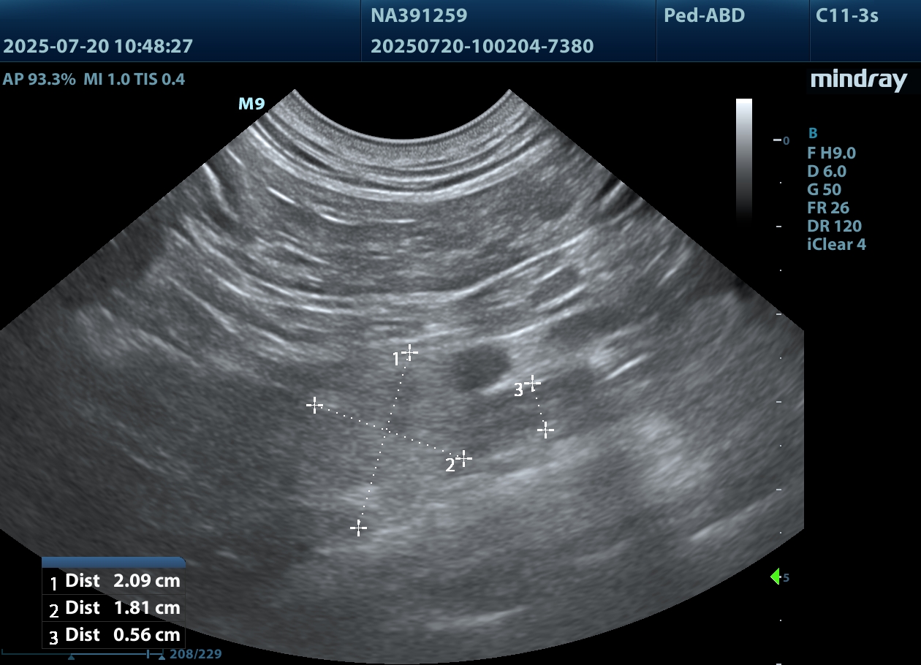Select the right caliper labeled 2
921x665 pixels.
[463, 458]
